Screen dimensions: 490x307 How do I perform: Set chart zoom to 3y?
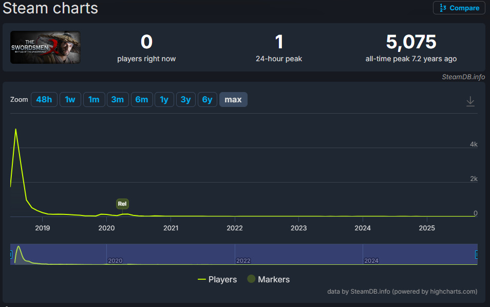pos(185,100)
